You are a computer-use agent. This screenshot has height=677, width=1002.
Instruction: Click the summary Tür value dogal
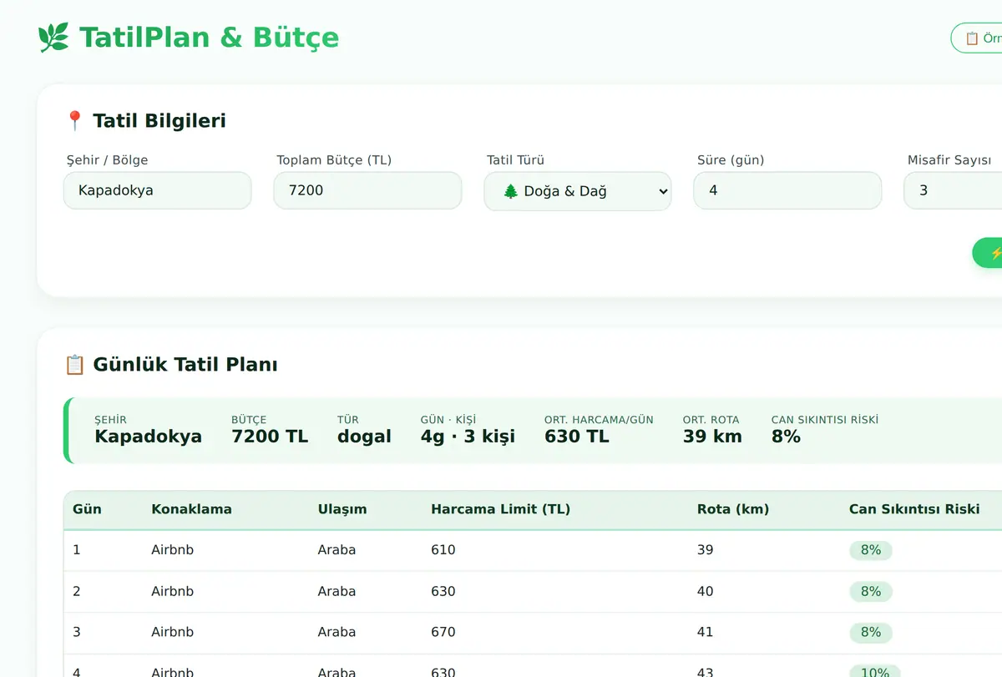click(364, 437)
